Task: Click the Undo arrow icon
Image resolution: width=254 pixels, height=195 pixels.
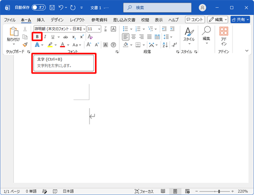Action: [61, 8]
